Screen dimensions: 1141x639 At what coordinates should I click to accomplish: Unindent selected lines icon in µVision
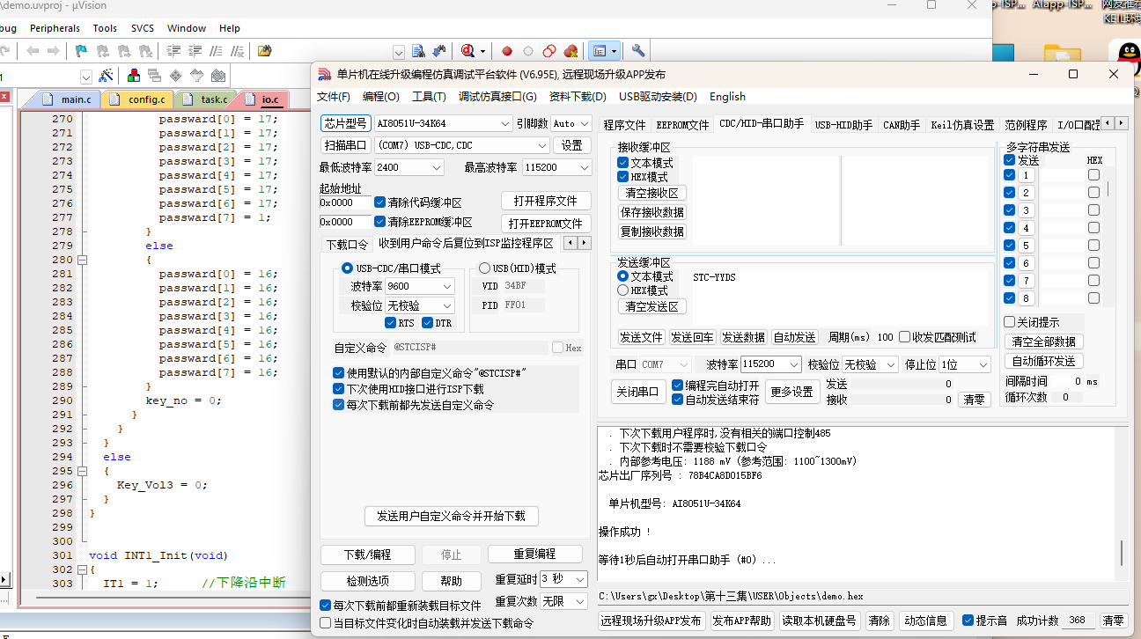tap(195, 51)
